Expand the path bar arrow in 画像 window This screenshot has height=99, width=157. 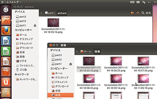77,51
